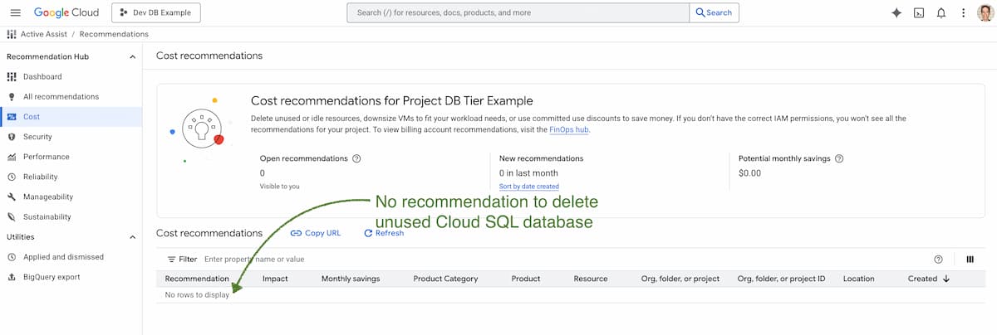Viewport: 997px width, 335px height.
Task: Open table filter help icon
Action: [x=939, y=260]
